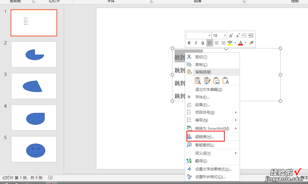Apply red font color
The image size is (308, 184).
pos(241,43)
